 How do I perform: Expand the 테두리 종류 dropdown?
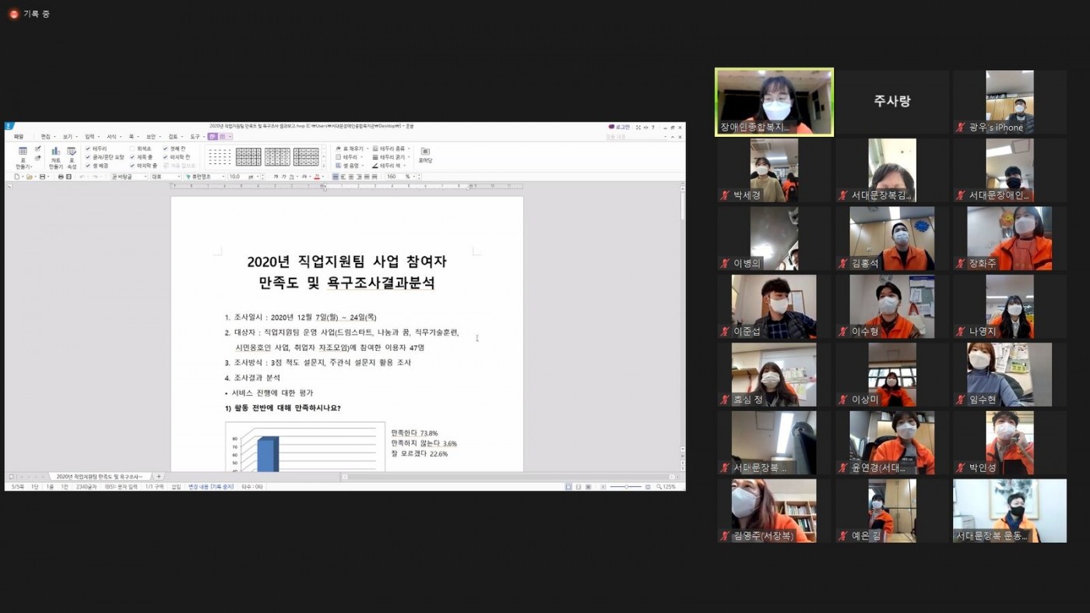392,149
